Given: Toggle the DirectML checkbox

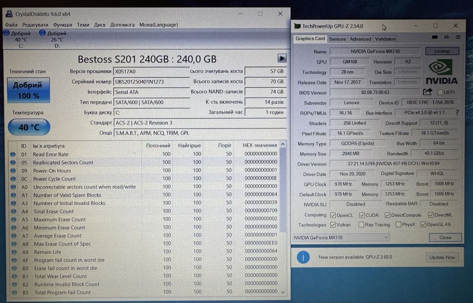Looking at the screenshot, I should pyautogui.click(x=431, y=215).
